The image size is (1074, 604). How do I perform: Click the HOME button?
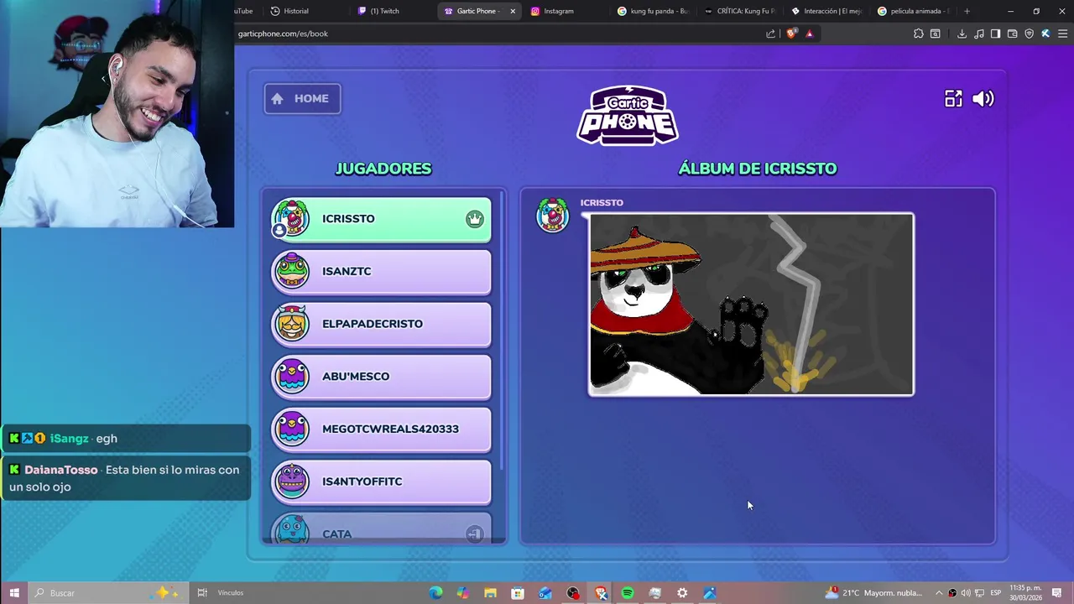302,99
